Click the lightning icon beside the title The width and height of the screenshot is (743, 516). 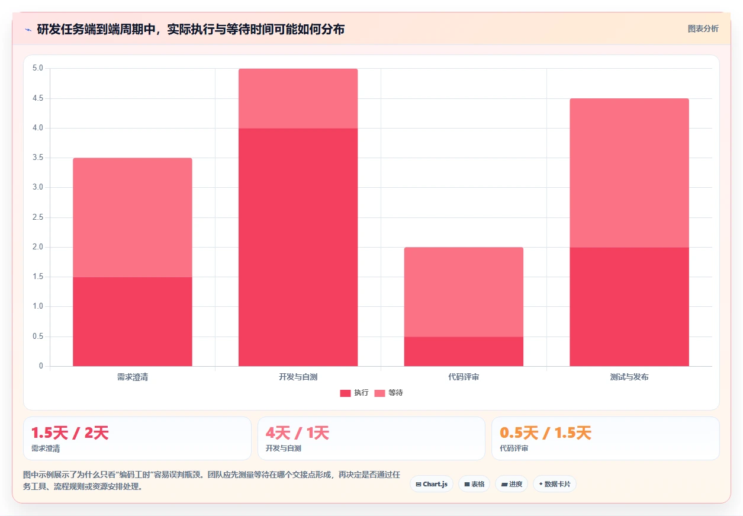point(28,29)
